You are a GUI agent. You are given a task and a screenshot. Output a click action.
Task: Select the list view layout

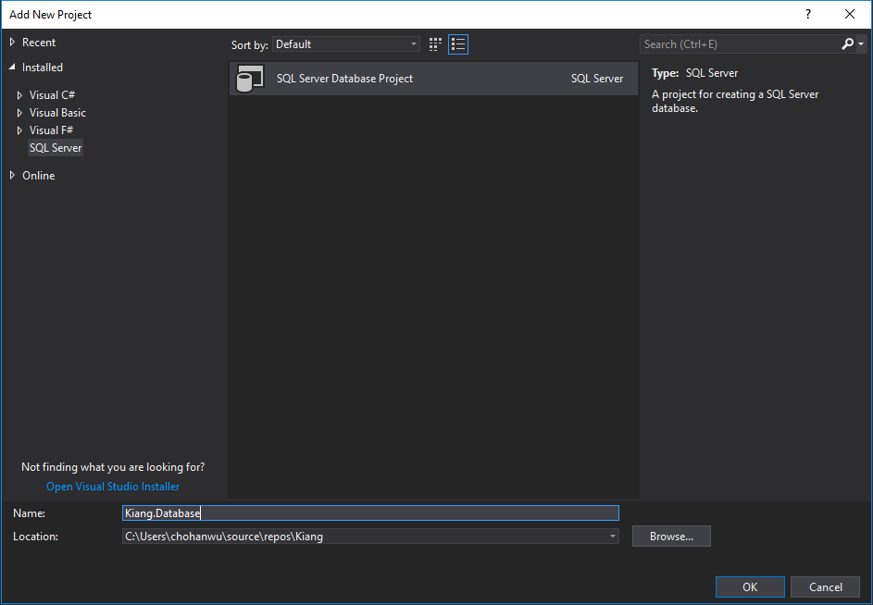click(457, 43)
